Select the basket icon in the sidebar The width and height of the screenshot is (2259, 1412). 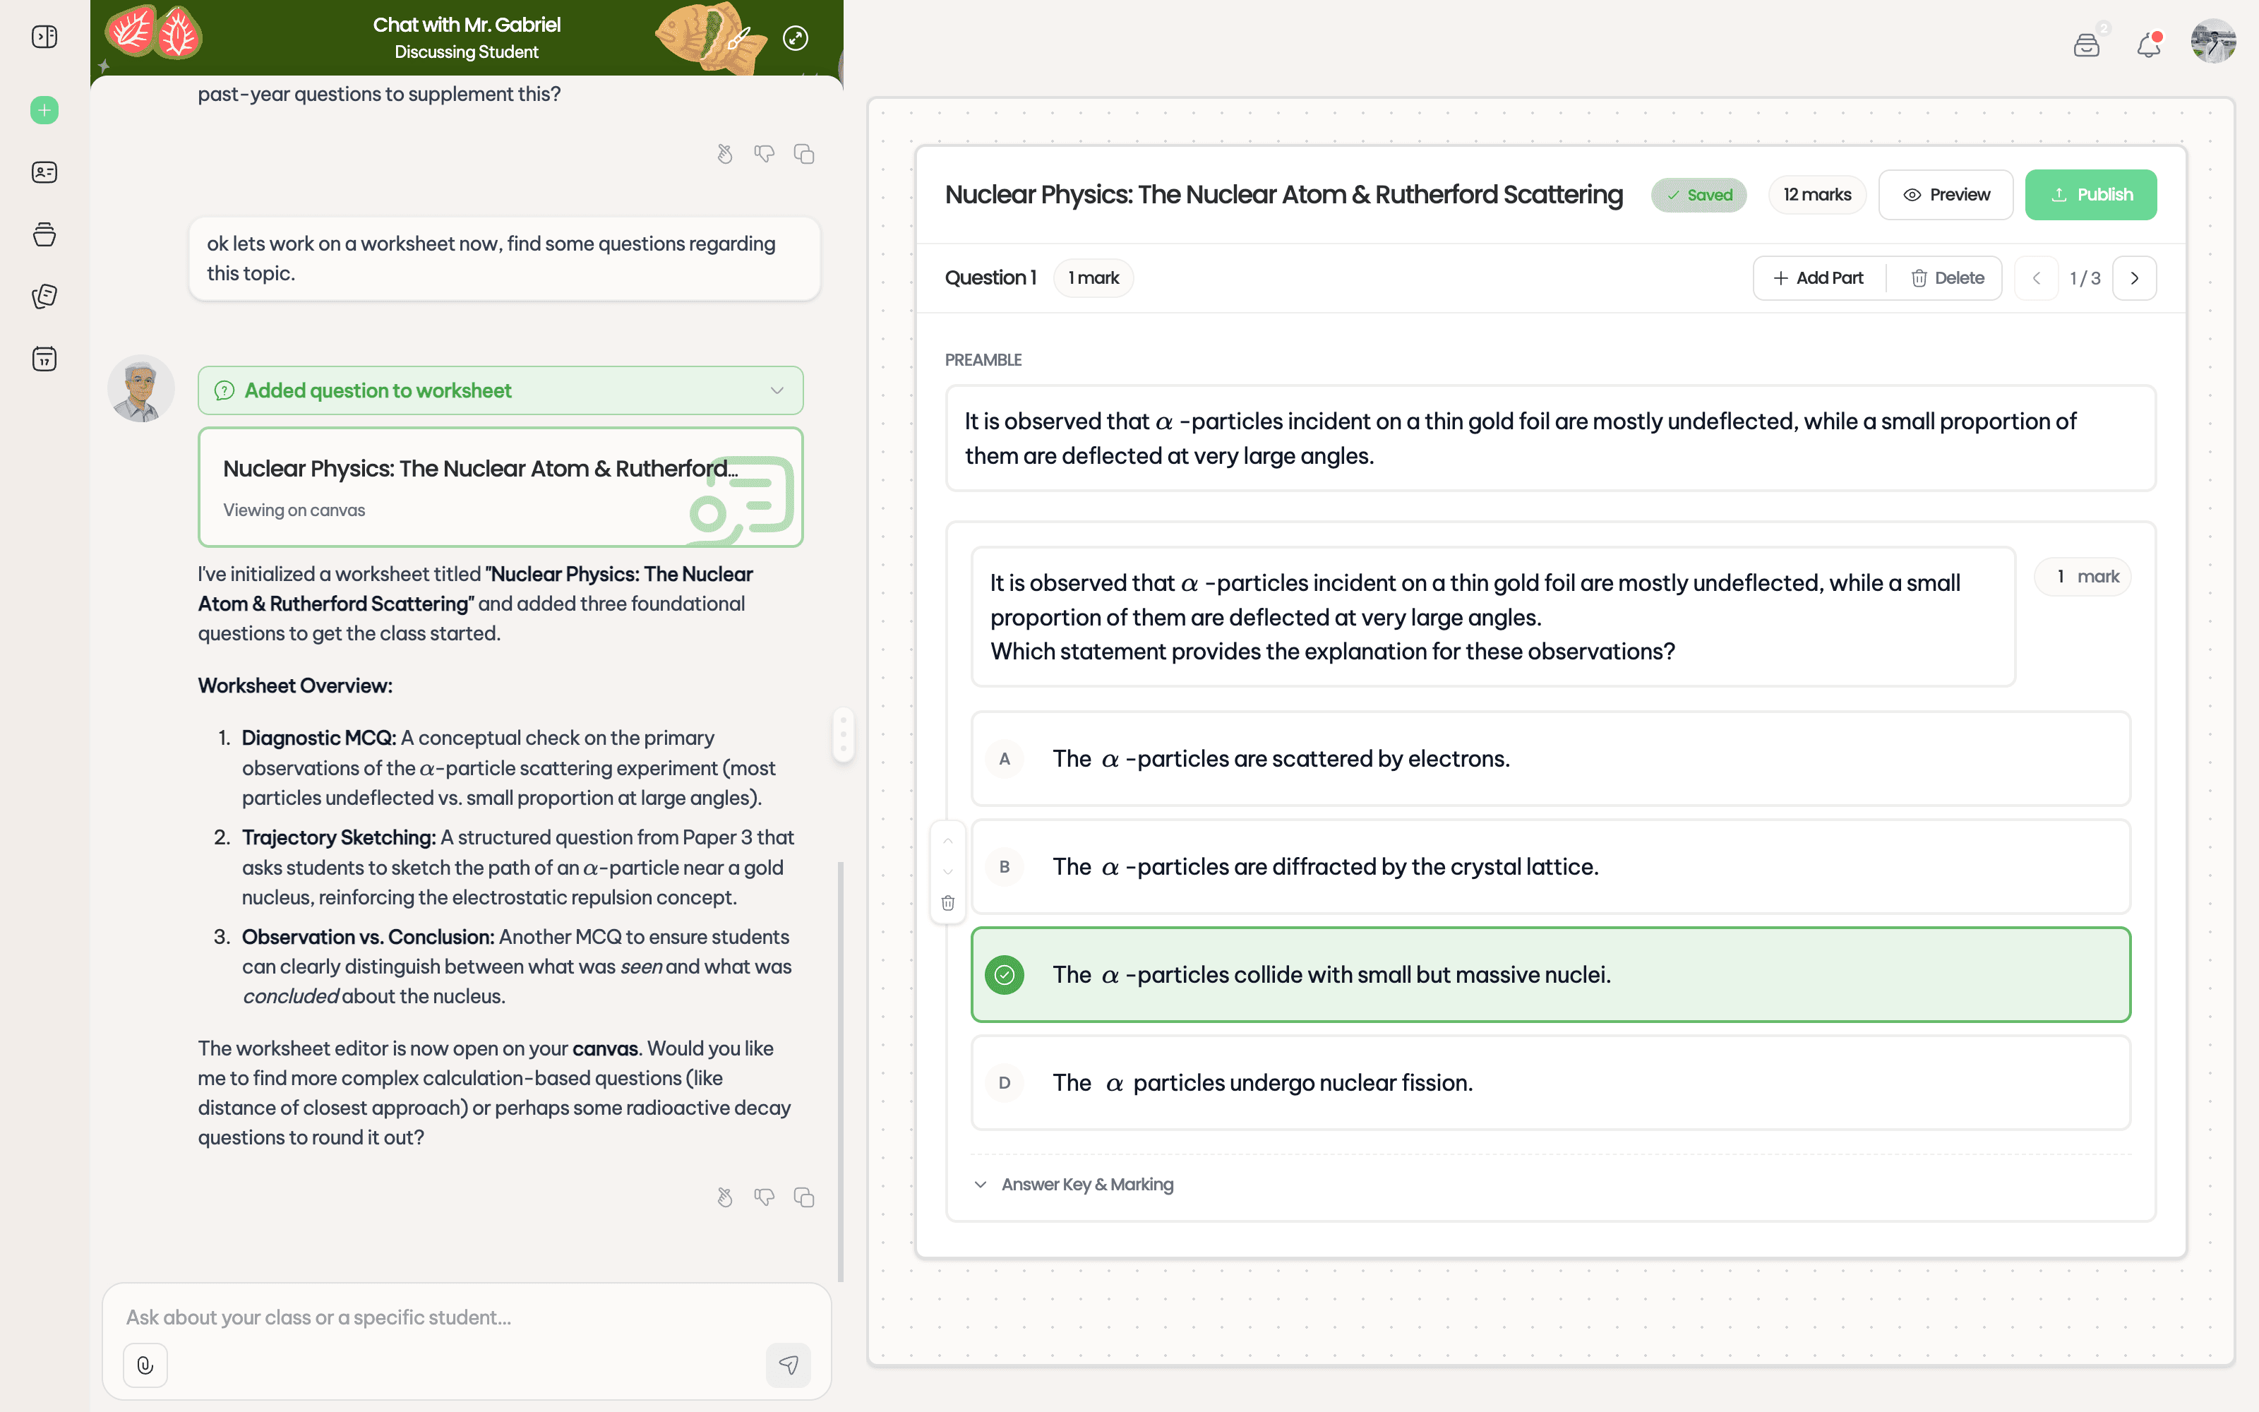tap(44, 234)
